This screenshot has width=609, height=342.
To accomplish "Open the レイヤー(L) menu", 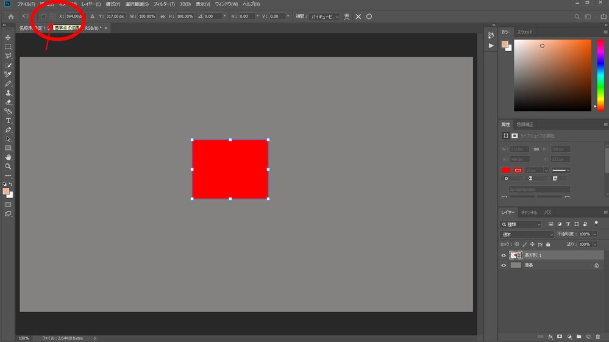I will (x=91, y=4).
